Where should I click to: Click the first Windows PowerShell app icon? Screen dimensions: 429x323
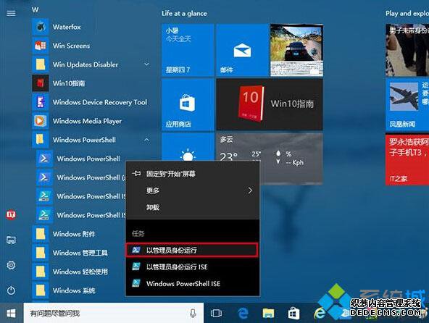(45, 159)
